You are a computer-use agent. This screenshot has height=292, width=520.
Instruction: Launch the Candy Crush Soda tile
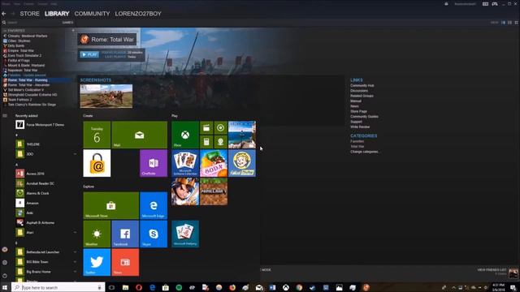pyautogui.click(x=214, y=163)
